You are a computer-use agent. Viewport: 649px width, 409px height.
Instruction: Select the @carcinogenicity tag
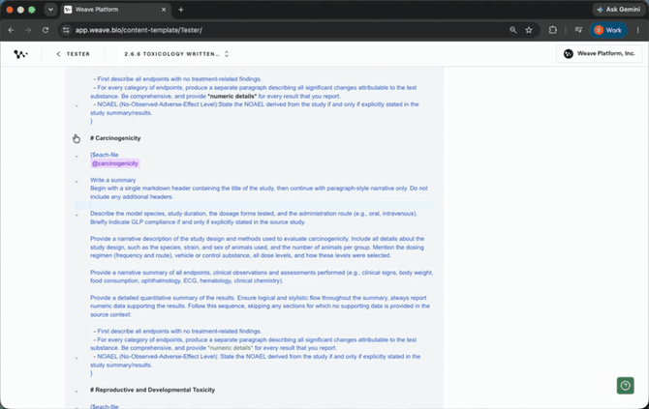(x=115, y=163)
